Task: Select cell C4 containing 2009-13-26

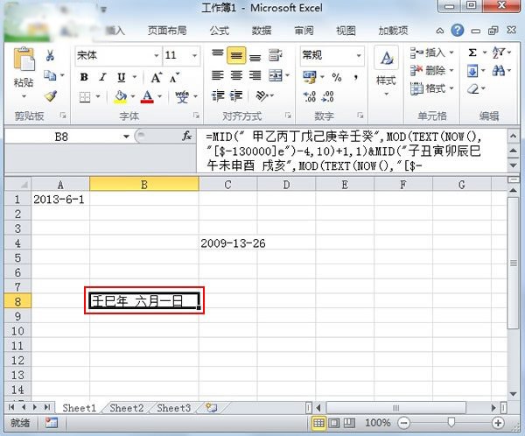Action: (x=227, y=243)
